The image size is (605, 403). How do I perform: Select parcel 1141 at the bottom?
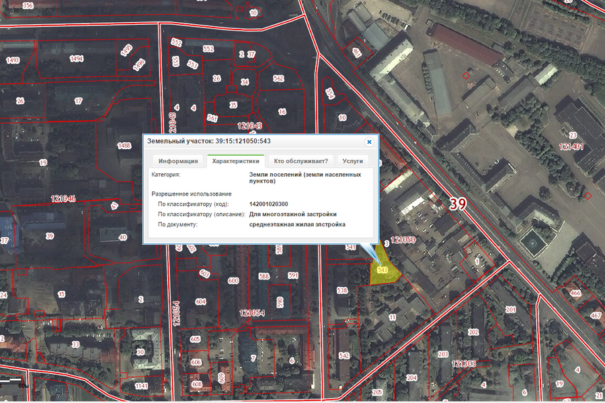point(140,386)
